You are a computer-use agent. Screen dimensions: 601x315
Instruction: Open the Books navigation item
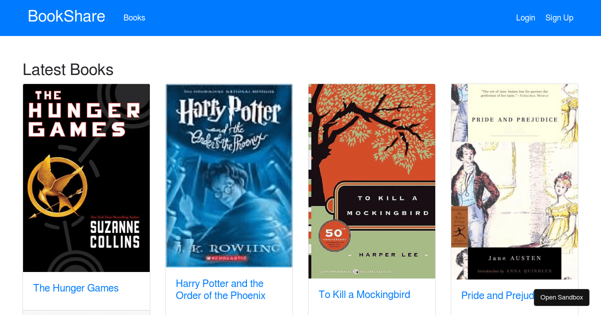(x=134, y=17)
